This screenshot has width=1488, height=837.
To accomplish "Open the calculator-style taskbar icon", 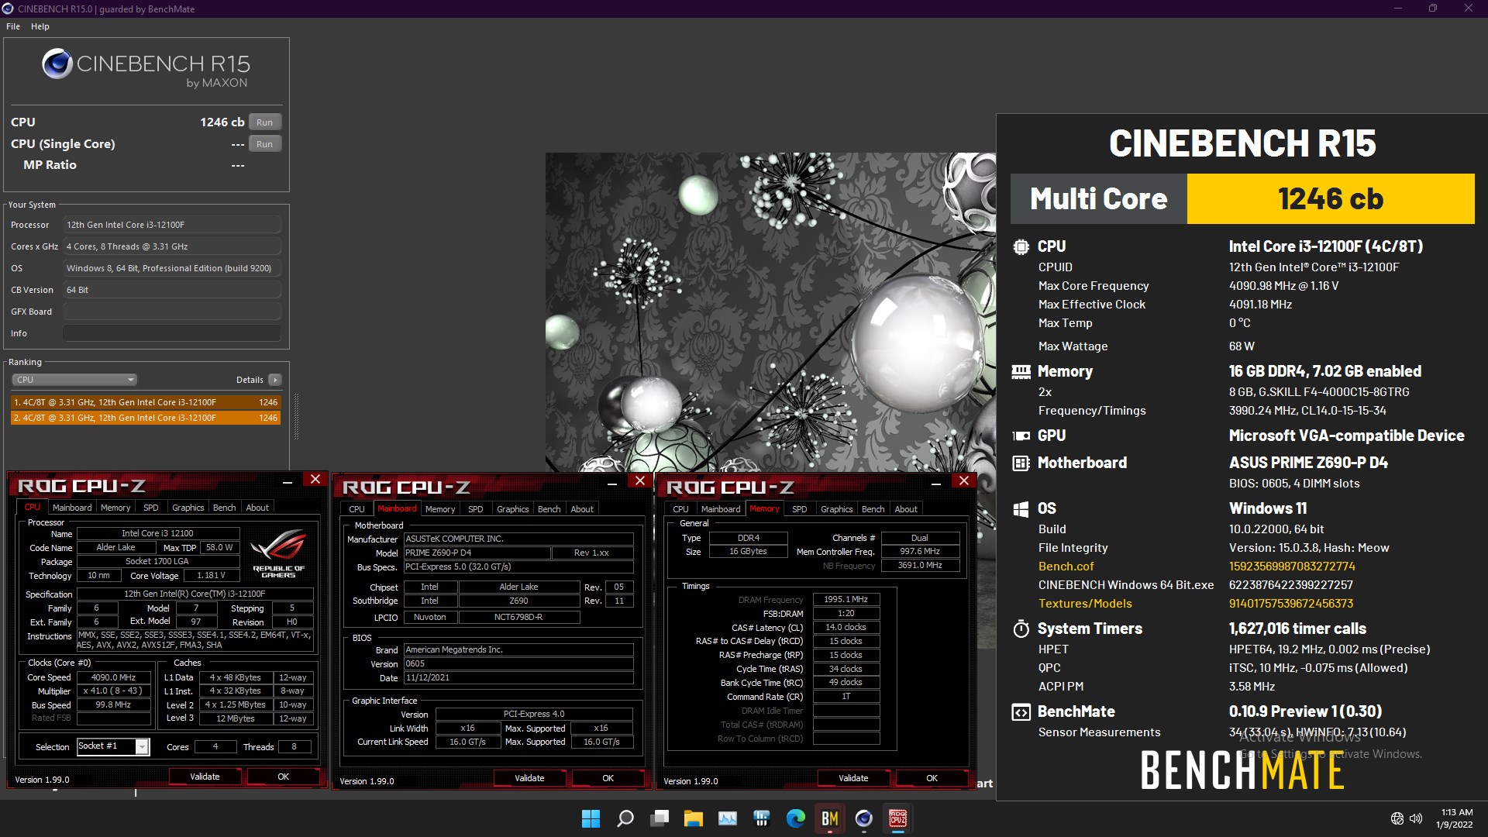I will (x=761, y=818).
